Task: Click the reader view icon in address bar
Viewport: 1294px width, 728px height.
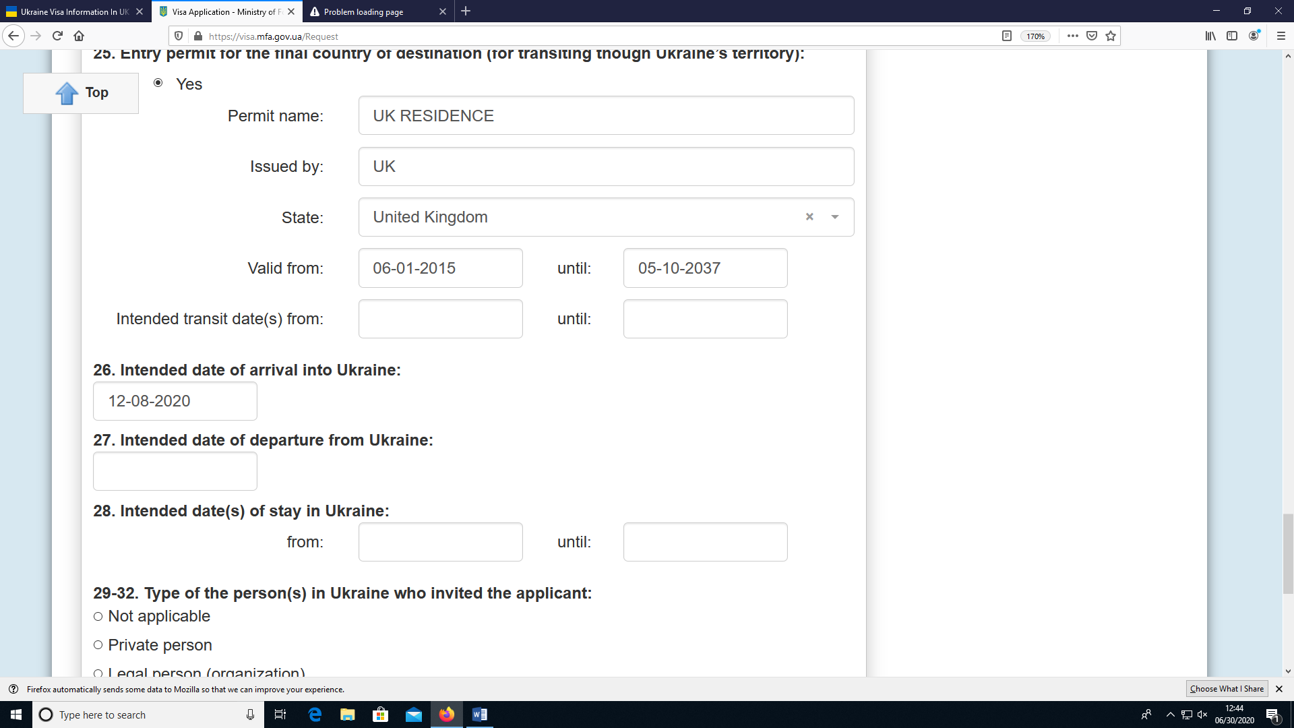Action: pos(1008,36)
